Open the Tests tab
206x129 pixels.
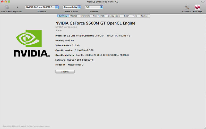coord(135,16)
